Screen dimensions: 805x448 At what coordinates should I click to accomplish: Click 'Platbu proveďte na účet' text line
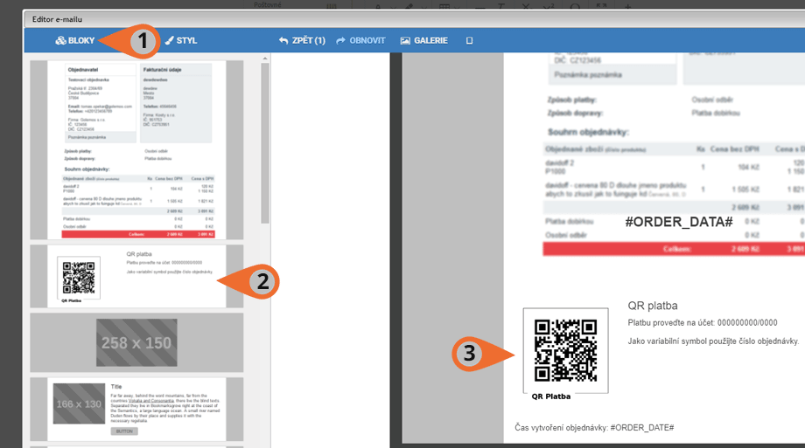tap(703, 323)
